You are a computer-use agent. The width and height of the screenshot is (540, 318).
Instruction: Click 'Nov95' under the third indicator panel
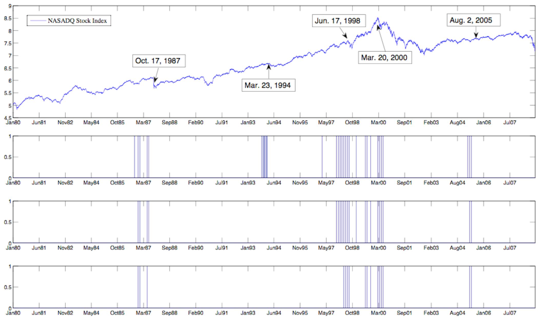coord(300,248)
